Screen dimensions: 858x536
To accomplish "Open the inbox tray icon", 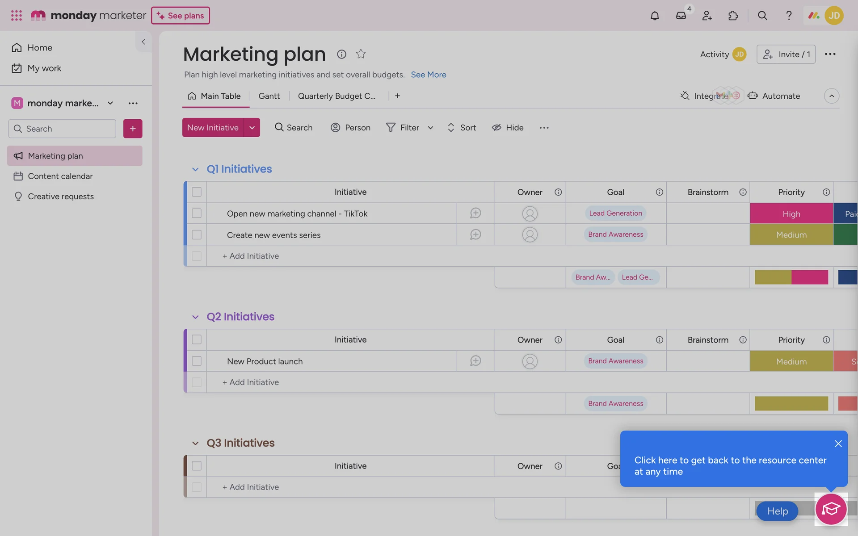I will (681, 16).
